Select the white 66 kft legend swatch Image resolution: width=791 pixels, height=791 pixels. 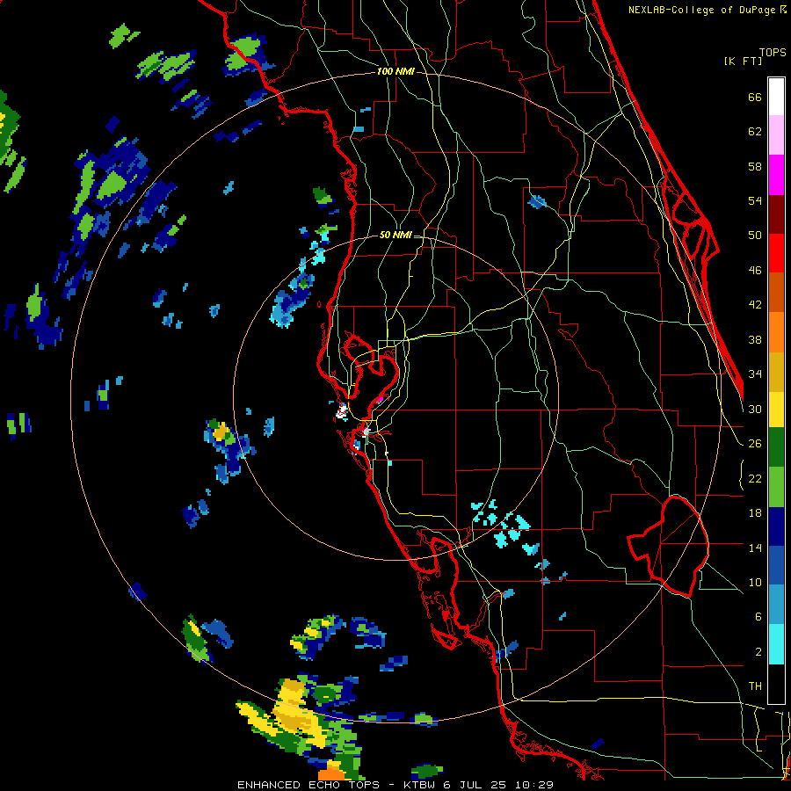(776, 97)
